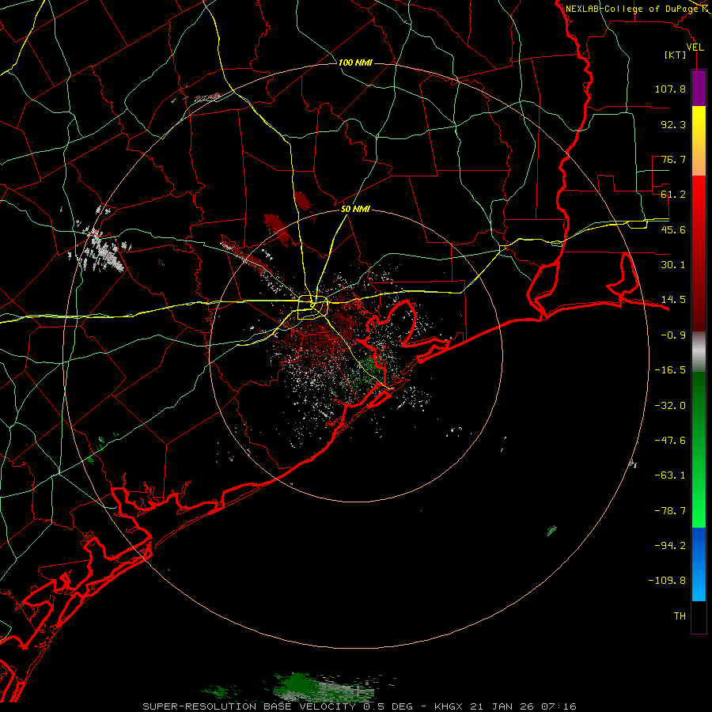The width and height of the screenshot is (712, 712).
Task: Click the 30.1 velocity legend value
Action: [x=673, y=265]
